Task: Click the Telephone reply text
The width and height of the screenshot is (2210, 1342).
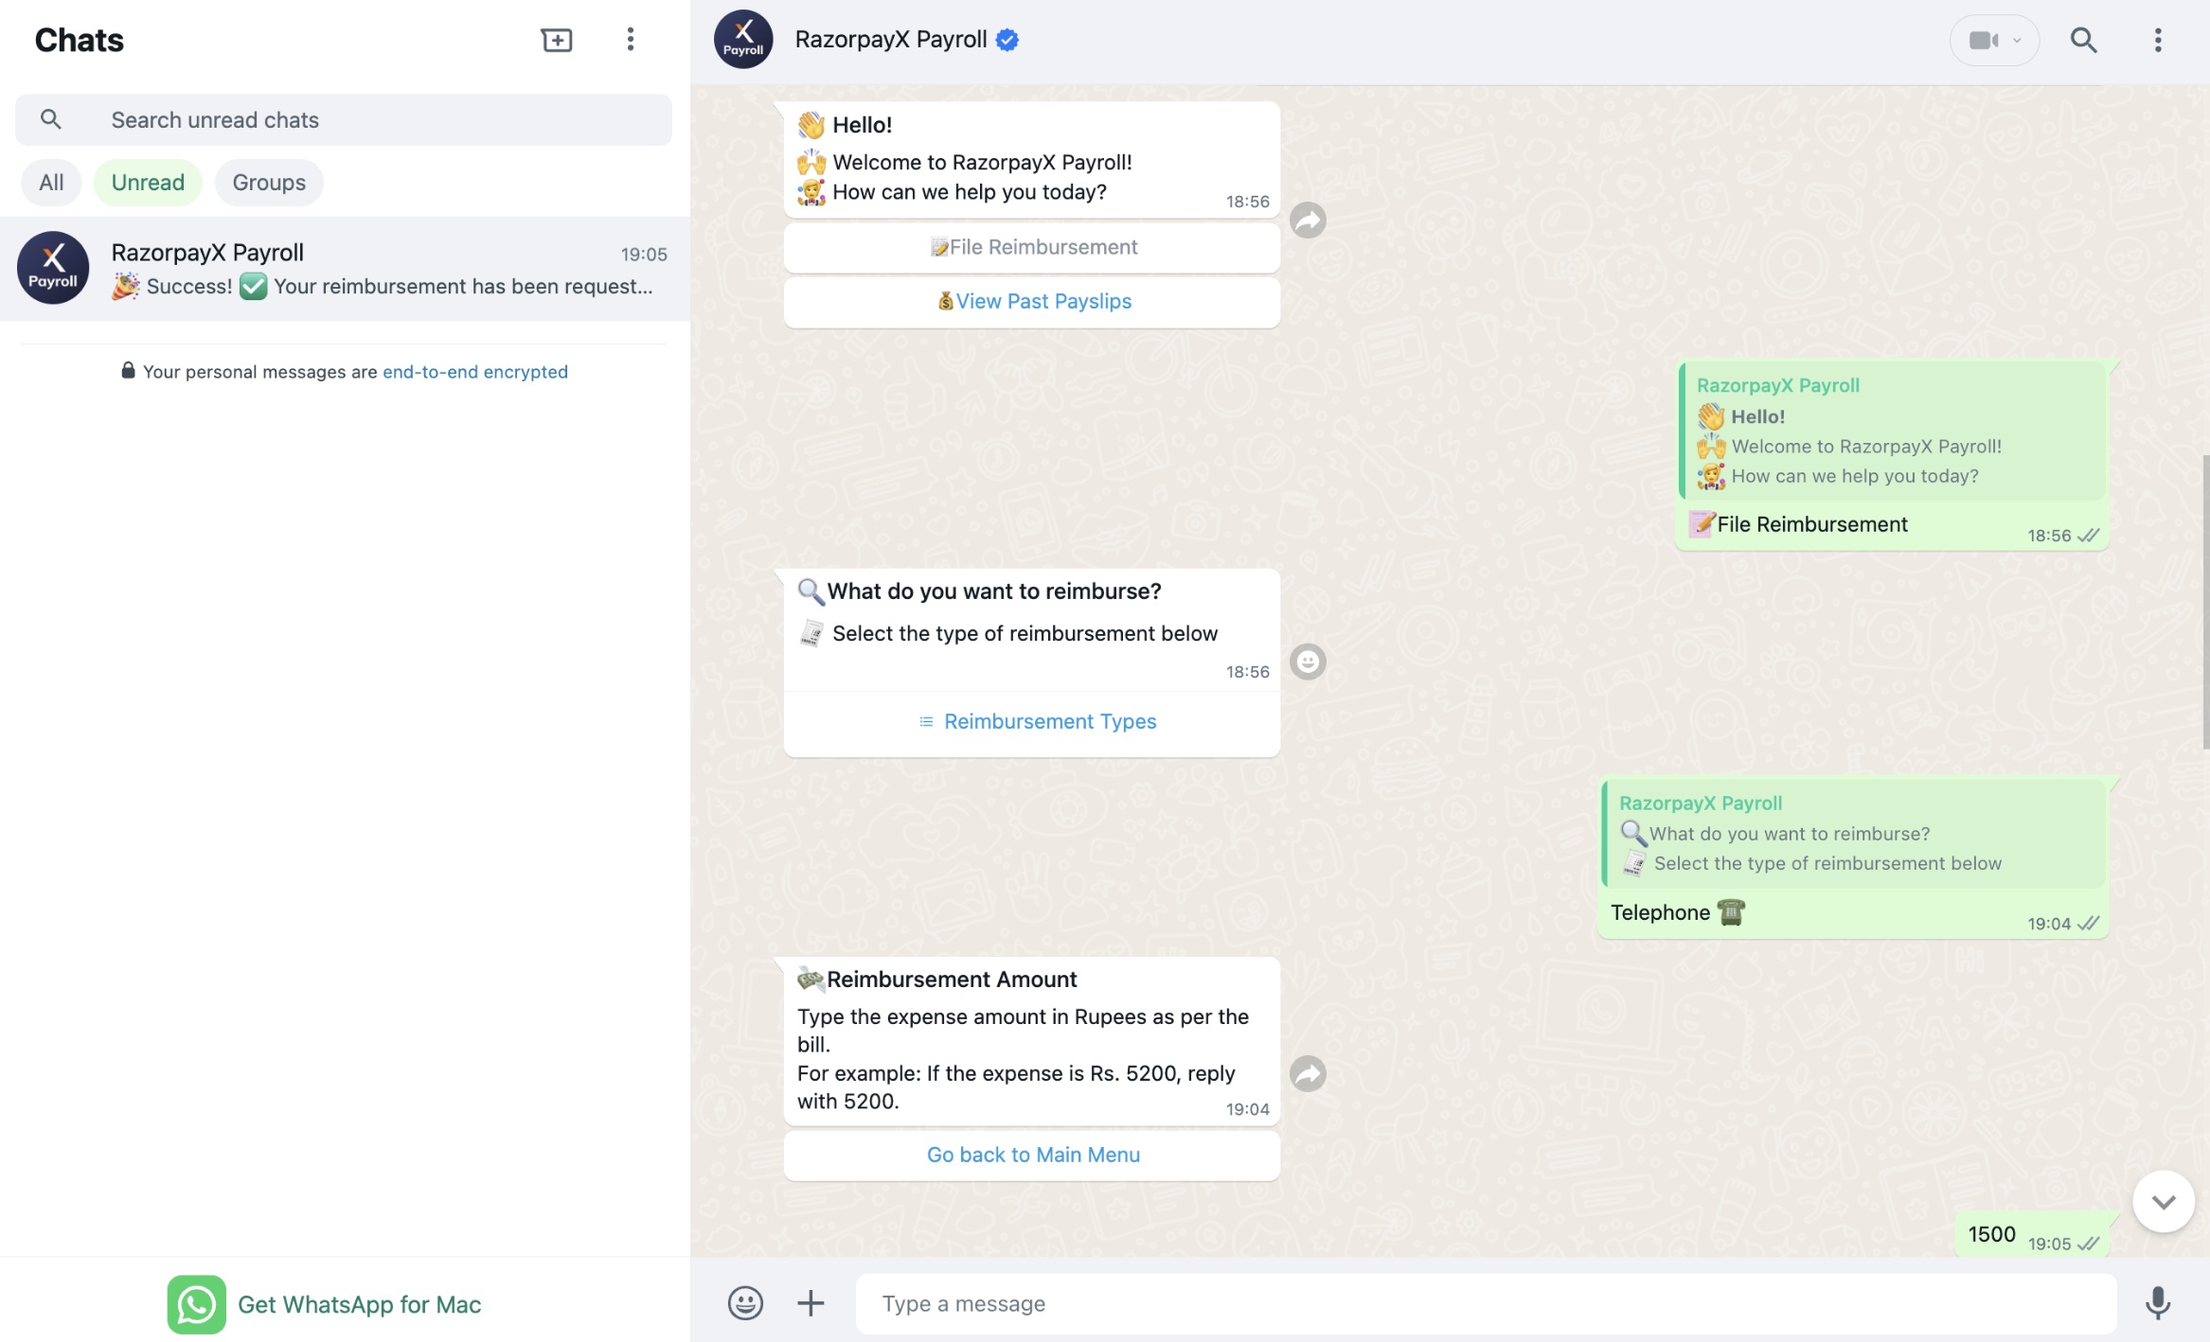Action: click(x=1678, y=912)
